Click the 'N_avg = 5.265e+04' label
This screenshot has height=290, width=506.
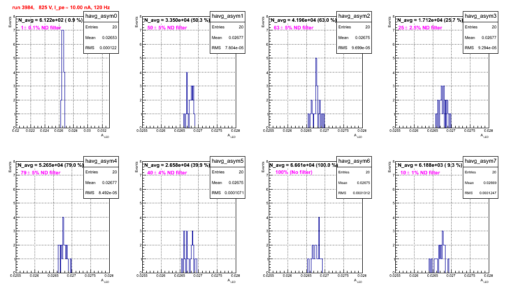[50, 165]
